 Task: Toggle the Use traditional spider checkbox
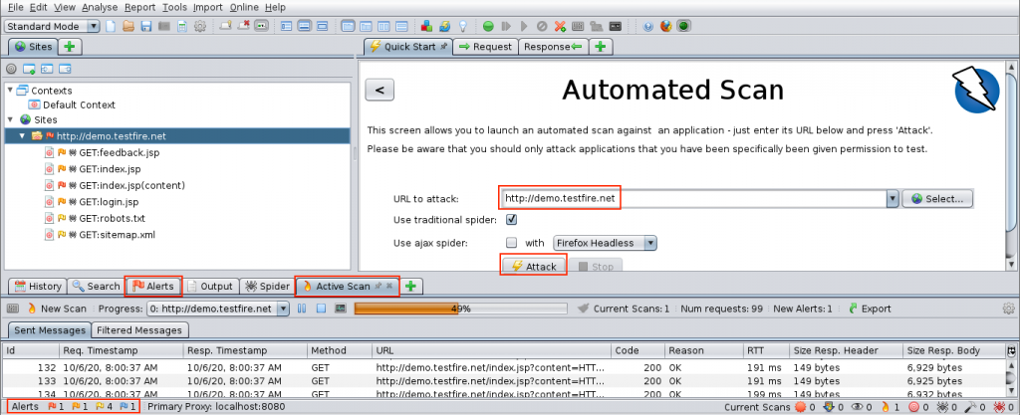coord(511,220)
